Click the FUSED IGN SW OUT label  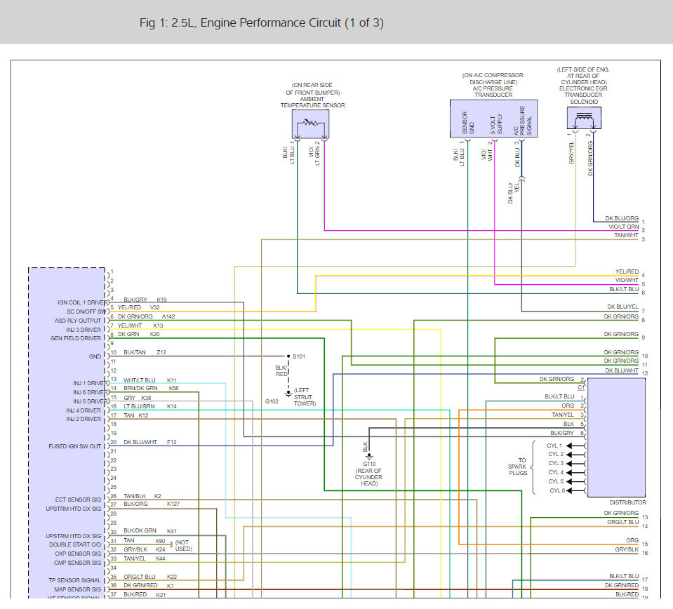74,446
